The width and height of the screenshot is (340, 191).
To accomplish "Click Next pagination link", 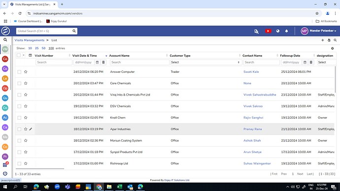I will pos(300,174).
